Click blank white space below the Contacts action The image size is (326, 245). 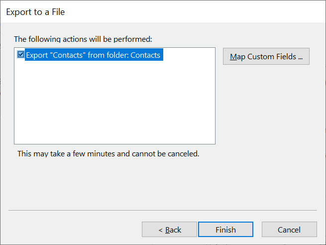pyautogui.click(x=114, y=102)
